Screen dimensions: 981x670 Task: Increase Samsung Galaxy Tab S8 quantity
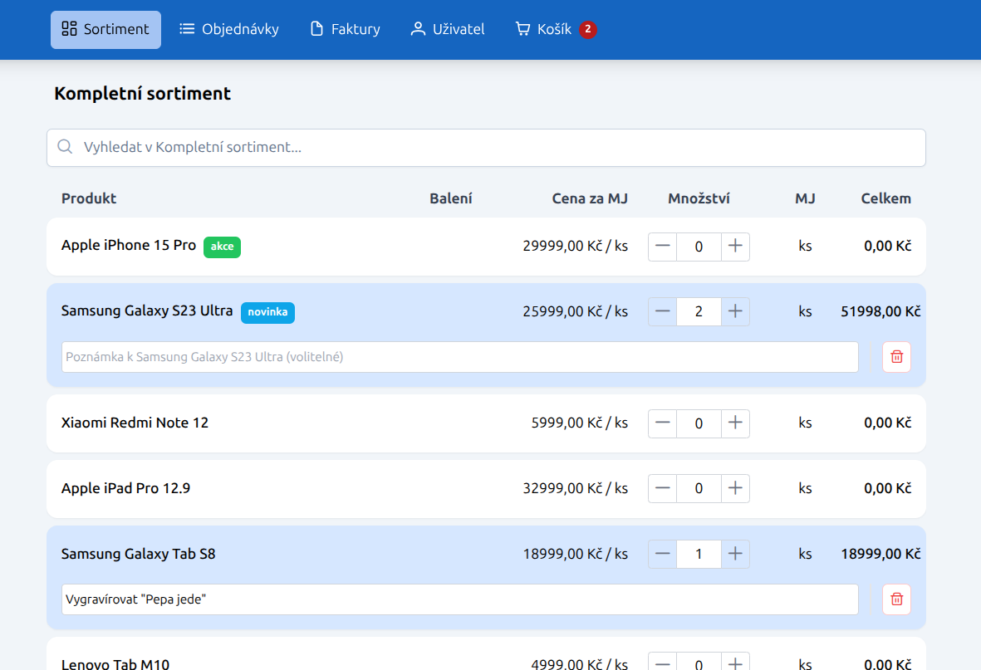735,554
